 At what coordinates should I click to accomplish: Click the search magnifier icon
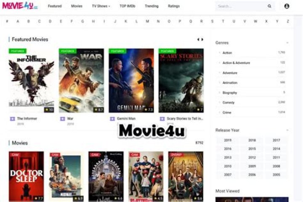269,6
